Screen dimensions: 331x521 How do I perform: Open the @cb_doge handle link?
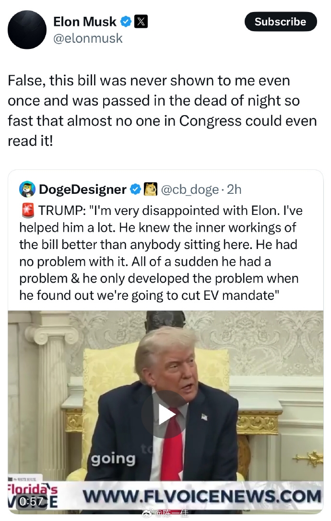tap(189, 190)
